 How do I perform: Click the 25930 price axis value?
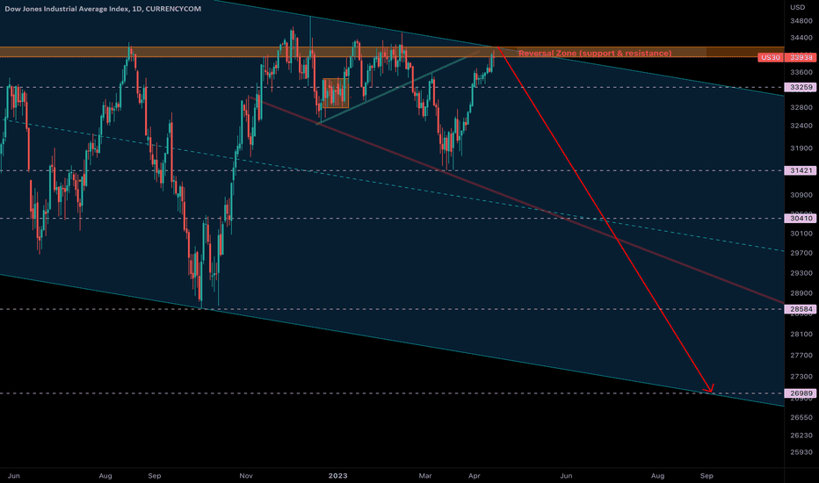tap(801, 452)
